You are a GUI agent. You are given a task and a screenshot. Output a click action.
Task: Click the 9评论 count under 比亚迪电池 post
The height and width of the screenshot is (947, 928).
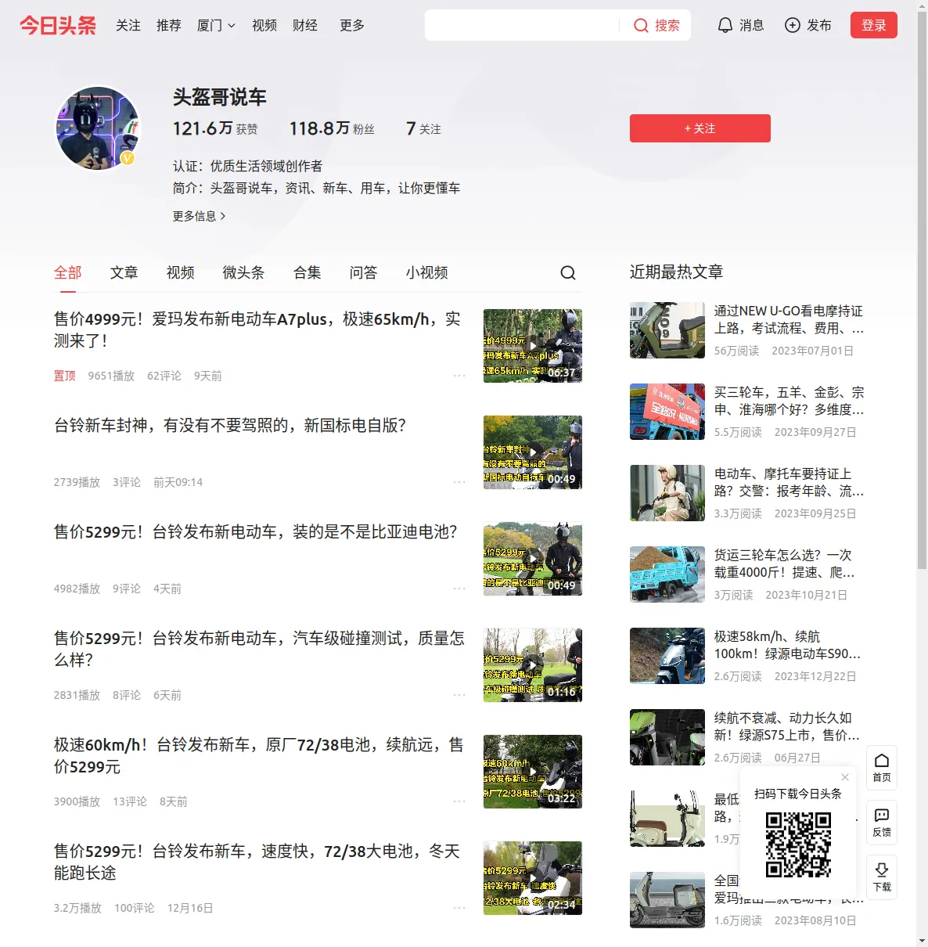[127, 589]
